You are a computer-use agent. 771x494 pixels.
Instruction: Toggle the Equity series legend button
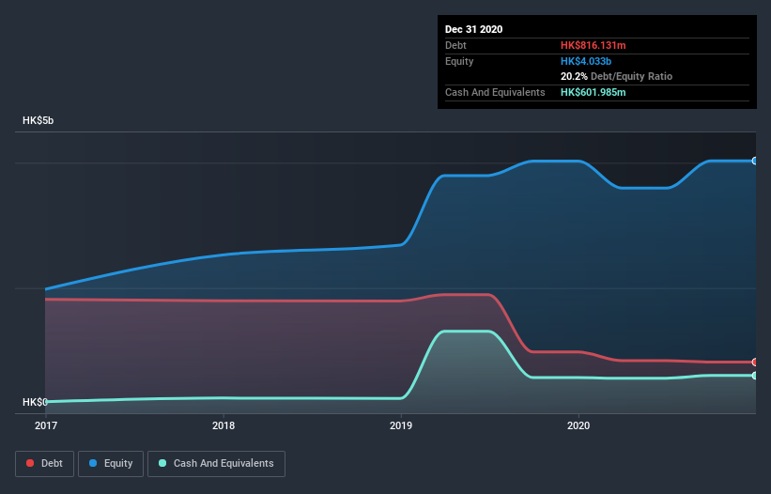(111, 464)
